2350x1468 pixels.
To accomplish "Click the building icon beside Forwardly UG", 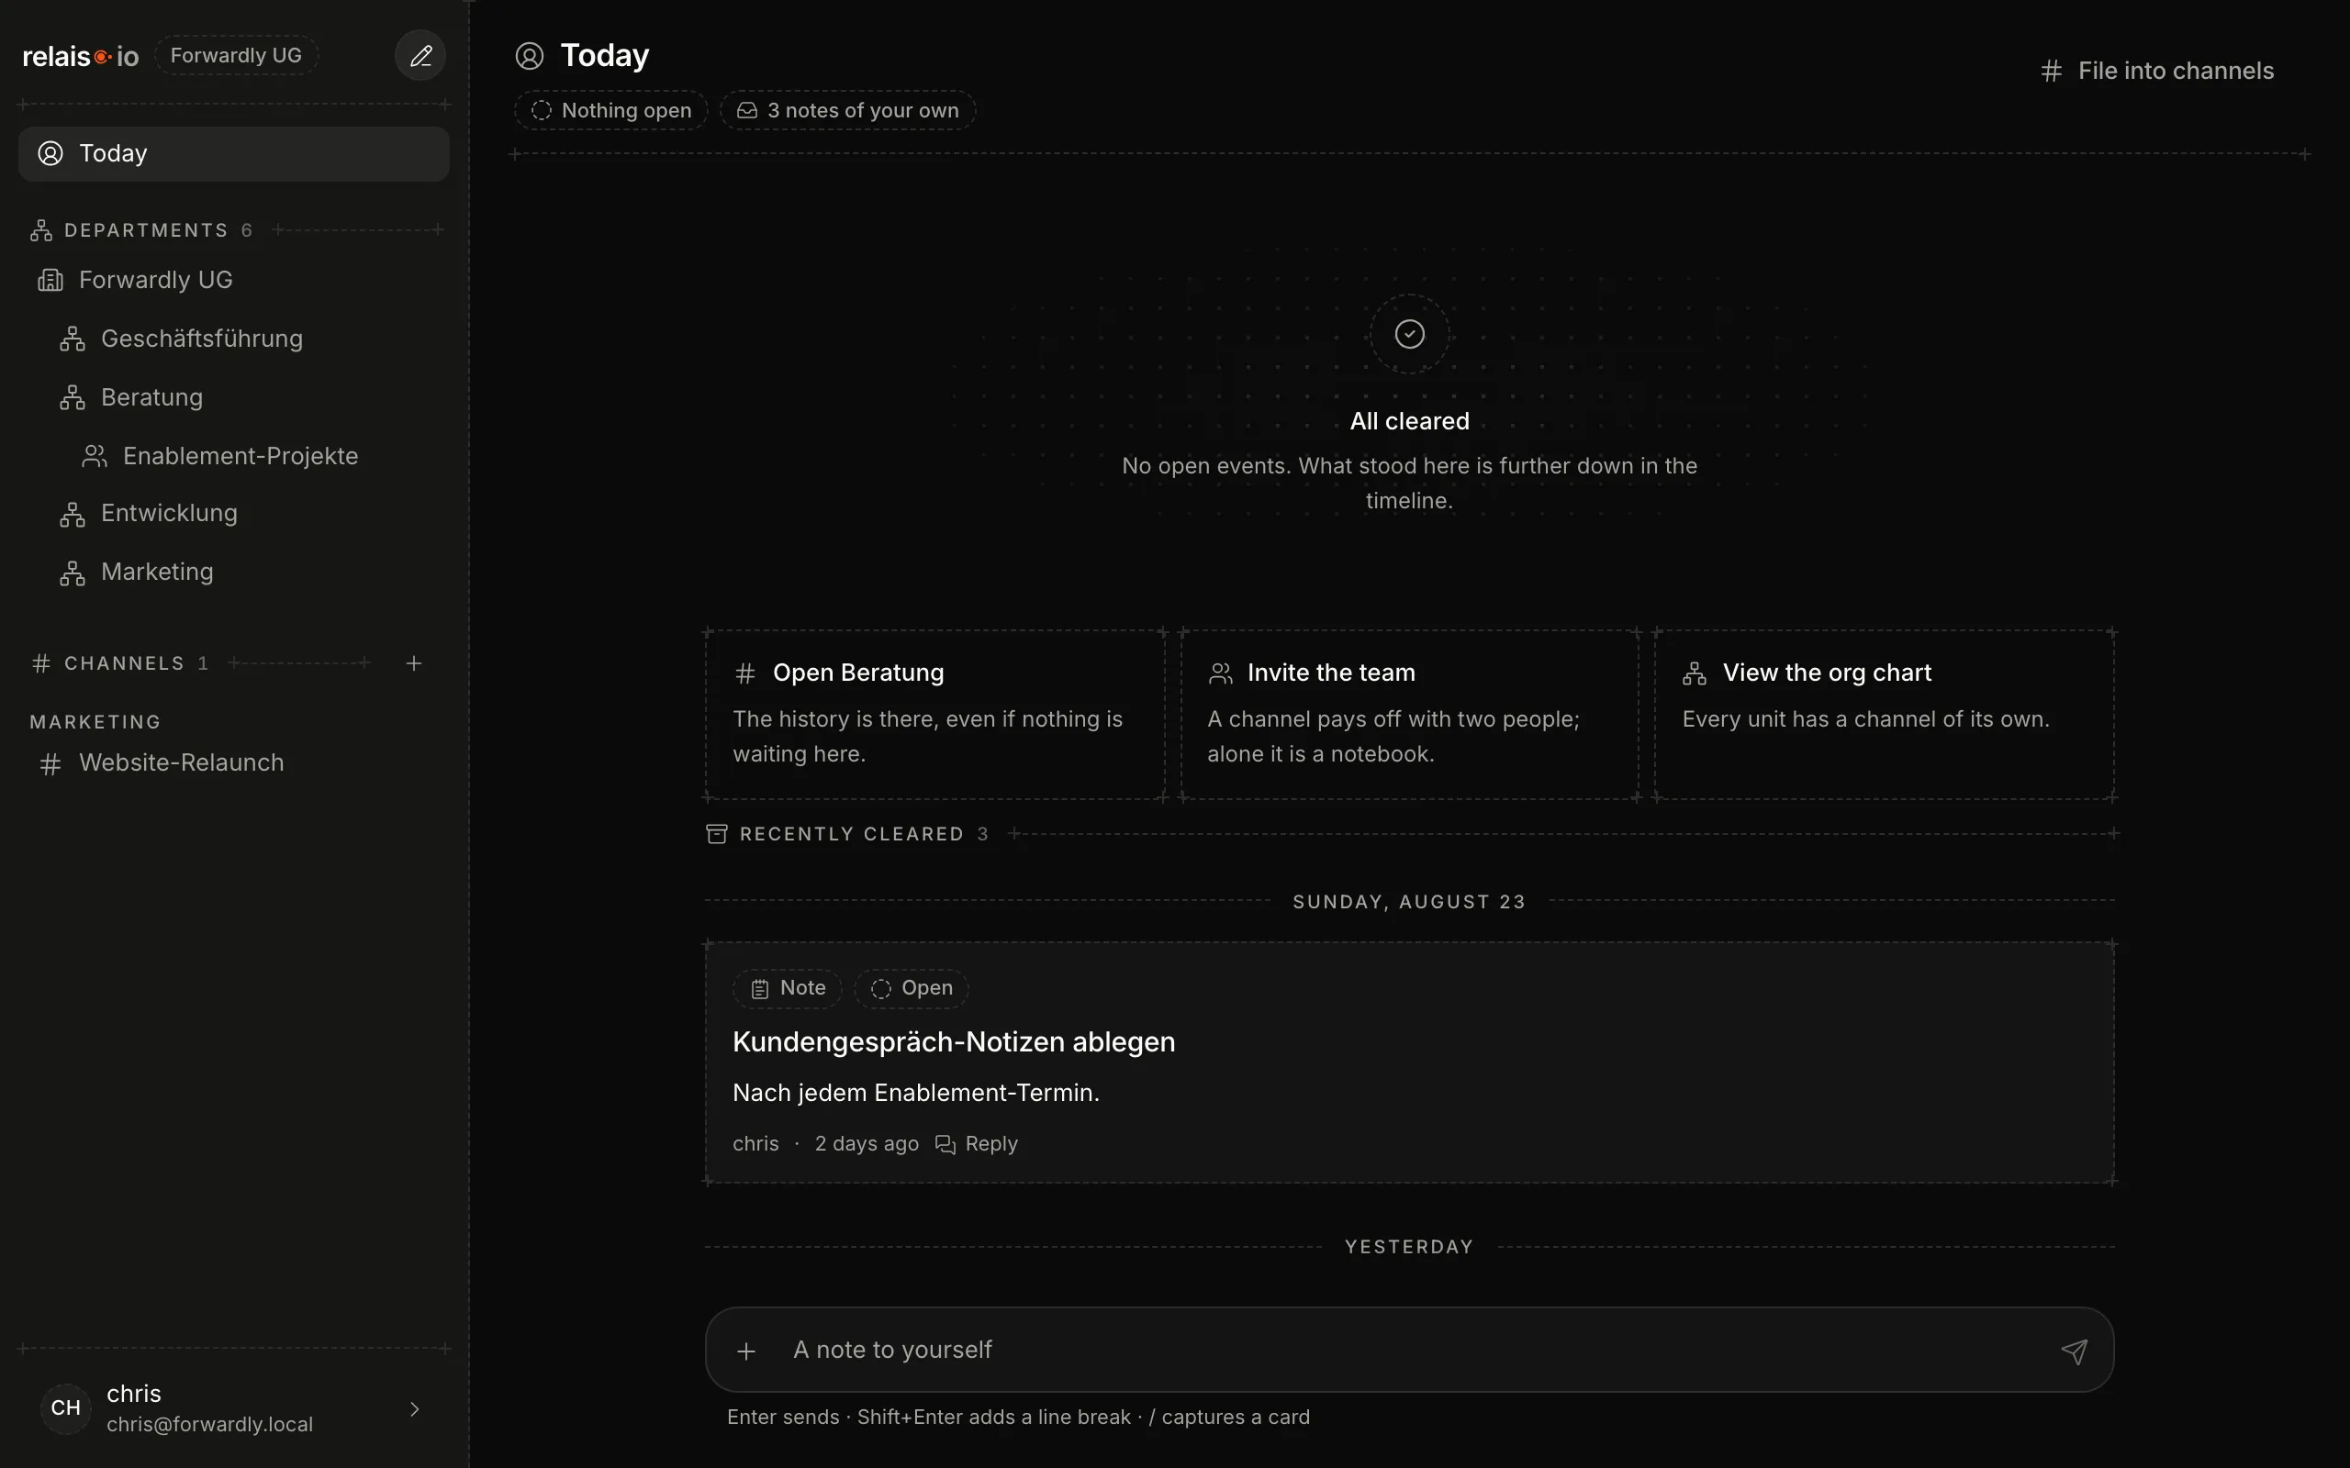I will pyautogui.click(x=50, y=280).
